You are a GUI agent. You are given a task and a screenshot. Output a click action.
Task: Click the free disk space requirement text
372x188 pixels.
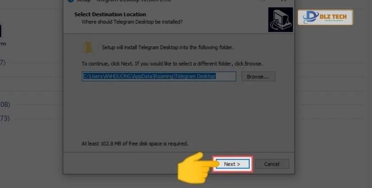tap(135, 144)
